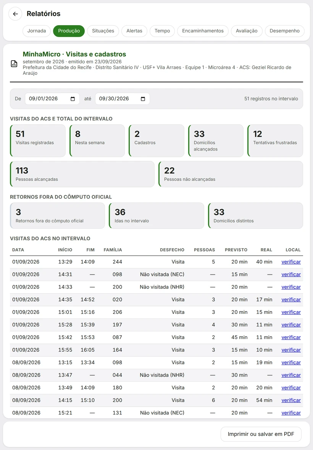Click verificar for 14:15 family 200 row
The height and width of the screenshot is (450, 313).
pos(291,400)
